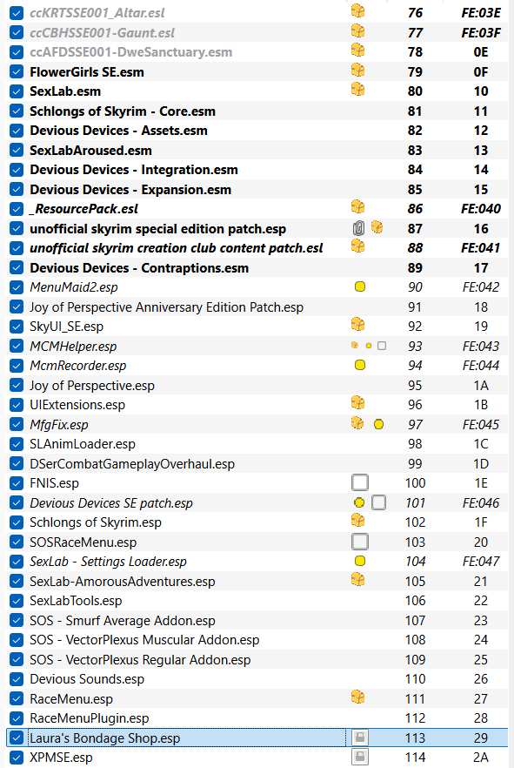Viewport: 514px width, 768px height.
Task: Click the lock icon on XPMSE.esp row
Action: pyautogui.click(x=360, y=758)
